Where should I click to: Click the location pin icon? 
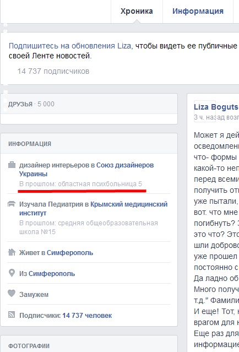point(12,273)
